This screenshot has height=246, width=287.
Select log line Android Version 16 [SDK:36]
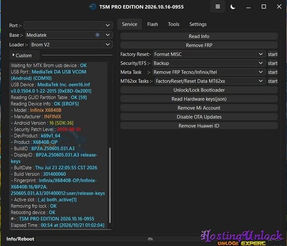point(42,123)
